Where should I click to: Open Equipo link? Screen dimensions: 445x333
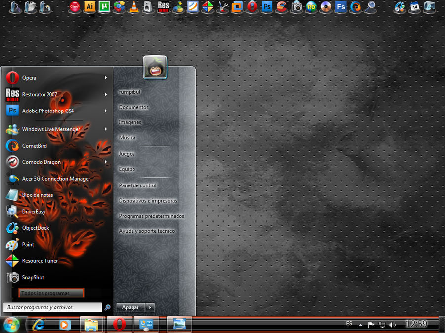click(x=127, y=169)
